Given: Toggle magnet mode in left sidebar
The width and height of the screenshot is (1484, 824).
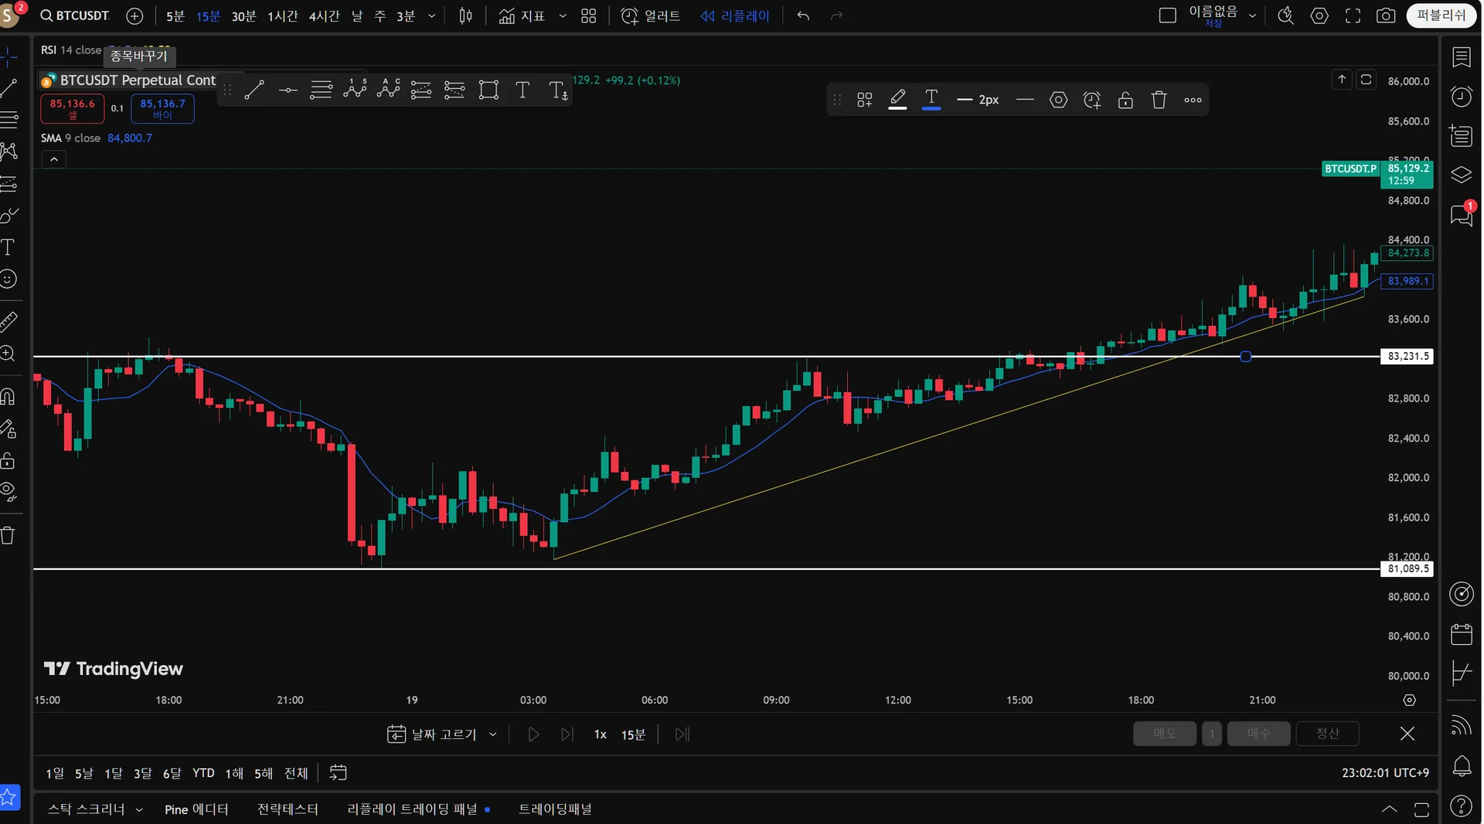Looking at the screenshot, I should coord(9,396).
